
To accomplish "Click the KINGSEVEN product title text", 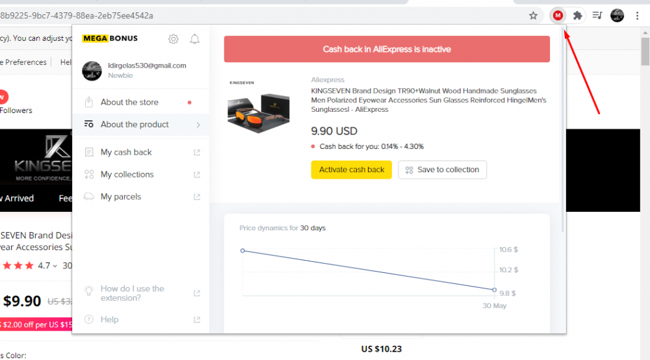I will pos(428,100).
